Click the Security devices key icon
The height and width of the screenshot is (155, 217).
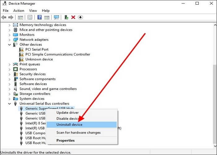pyautogui.click(x=15, y=74)
